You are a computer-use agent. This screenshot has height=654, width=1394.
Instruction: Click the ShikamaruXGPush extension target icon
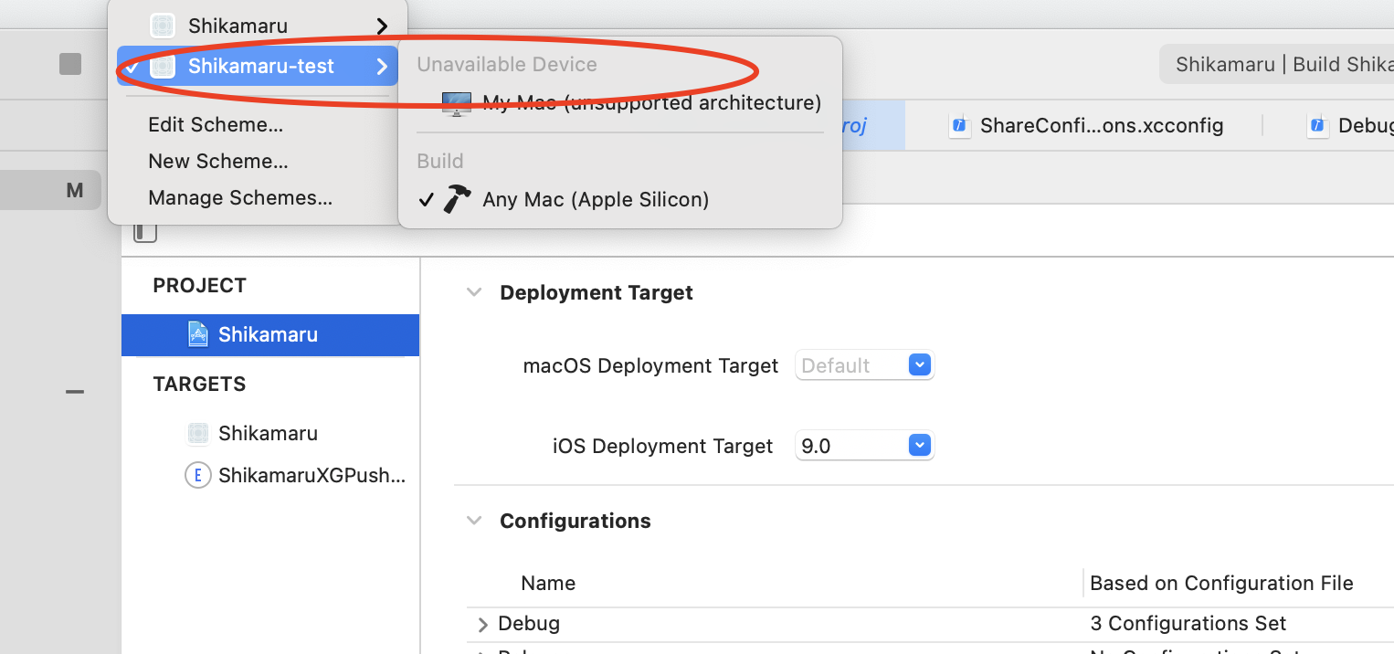pyautogui.click(x=197, y=475)
